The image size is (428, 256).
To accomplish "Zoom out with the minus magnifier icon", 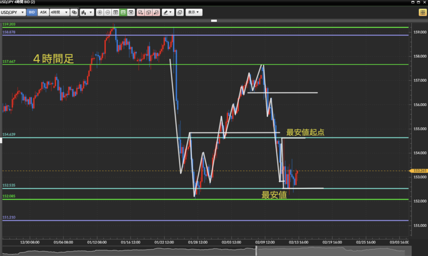I will pos(107,13).
